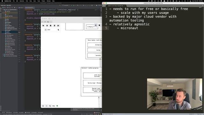The height and width of the screenshot is (115, 204).
Task: Select the rectangle shape tool in the drawing app
Action: tap(99, 25)
